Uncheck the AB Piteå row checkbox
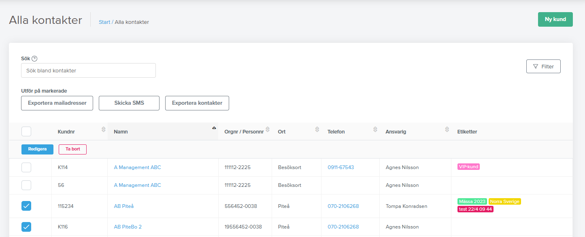585x237 pixels. tap(26, 206)
